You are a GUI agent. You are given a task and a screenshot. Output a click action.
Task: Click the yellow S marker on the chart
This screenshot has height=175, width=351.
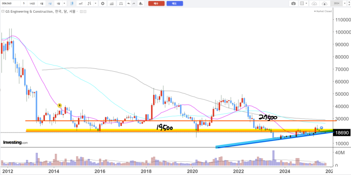tap(60, 105)
